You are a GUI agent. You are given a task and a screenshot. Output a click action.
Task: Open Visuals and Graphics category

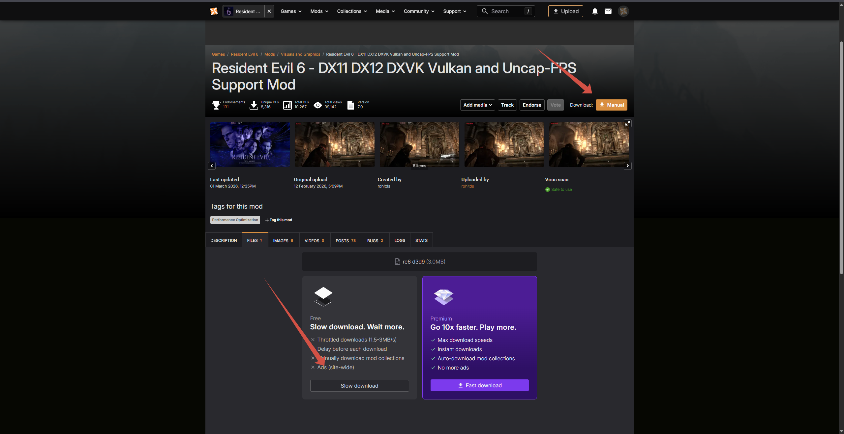(300, 54)
